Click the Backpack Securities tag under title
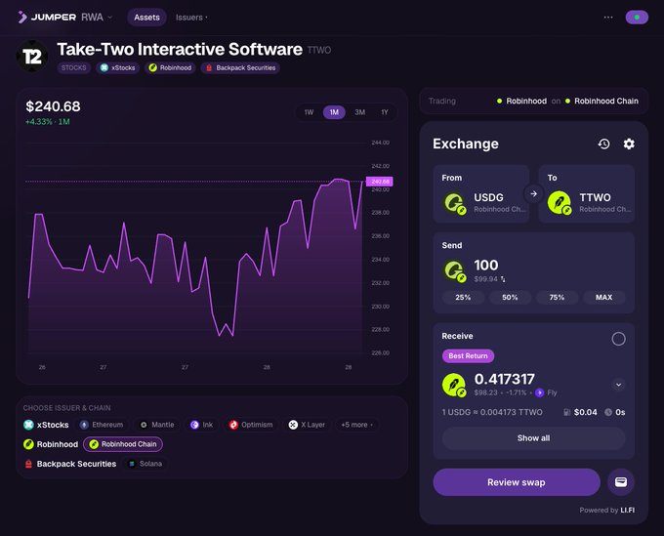664x536 pixels. 240,67
